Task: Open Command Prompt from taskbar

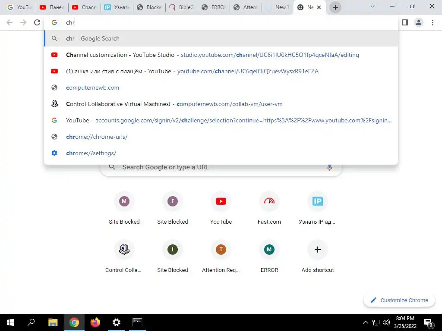Action: pyautogui.click(x=138, y=322)
